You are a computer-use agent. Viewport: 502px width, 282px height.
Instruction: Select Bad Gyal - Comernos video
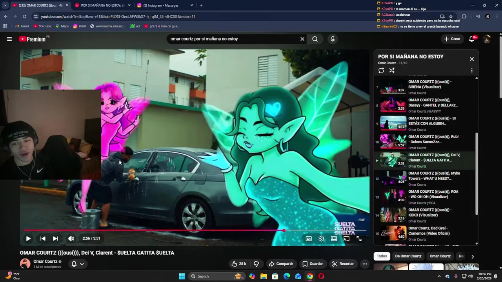(425, 234)
